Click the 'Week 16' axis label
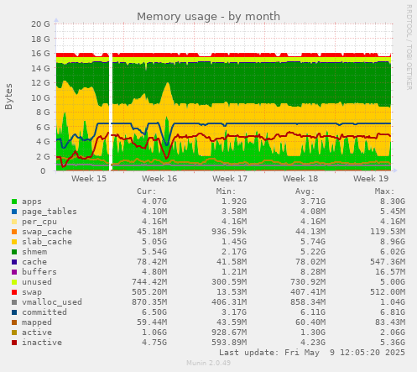 [159, 179]
